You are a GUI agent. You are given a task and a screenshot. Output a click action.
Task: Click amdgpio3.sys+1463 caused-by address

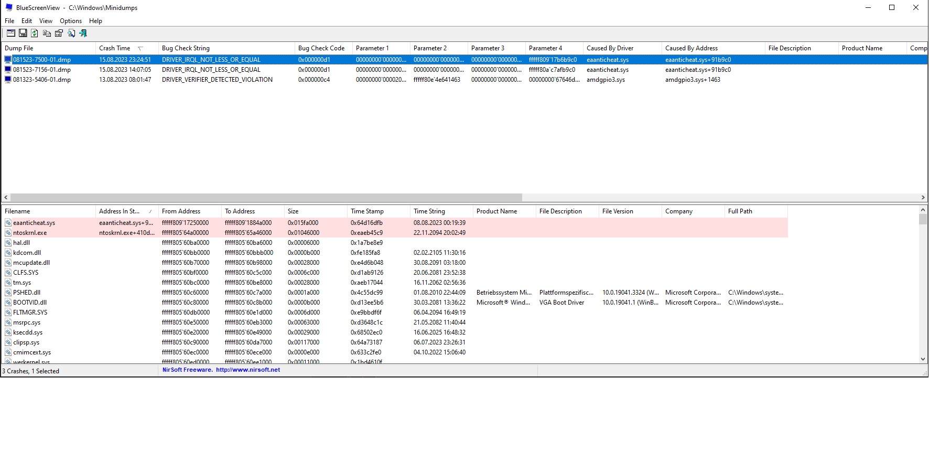693,80
